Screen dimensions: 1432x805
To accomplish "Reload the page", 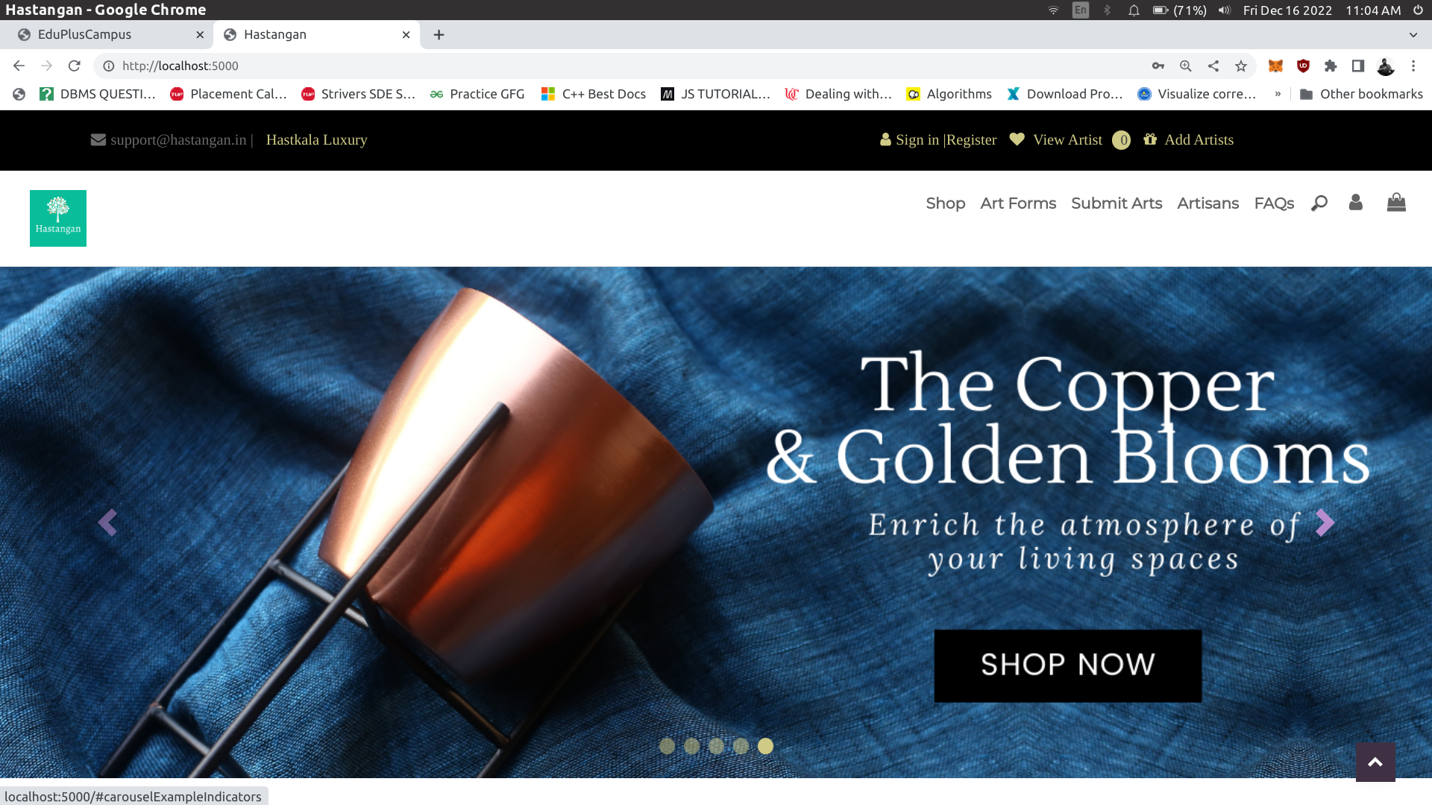I will pos(74,66).
